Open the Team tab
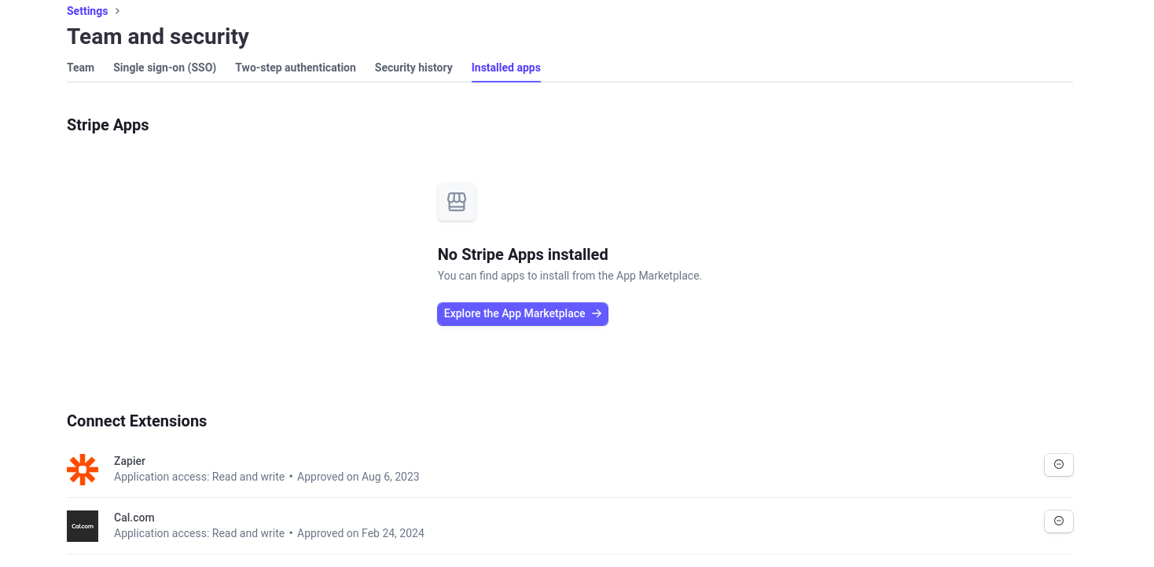Viewport: 1154px width, 567px height. [80, 68]
